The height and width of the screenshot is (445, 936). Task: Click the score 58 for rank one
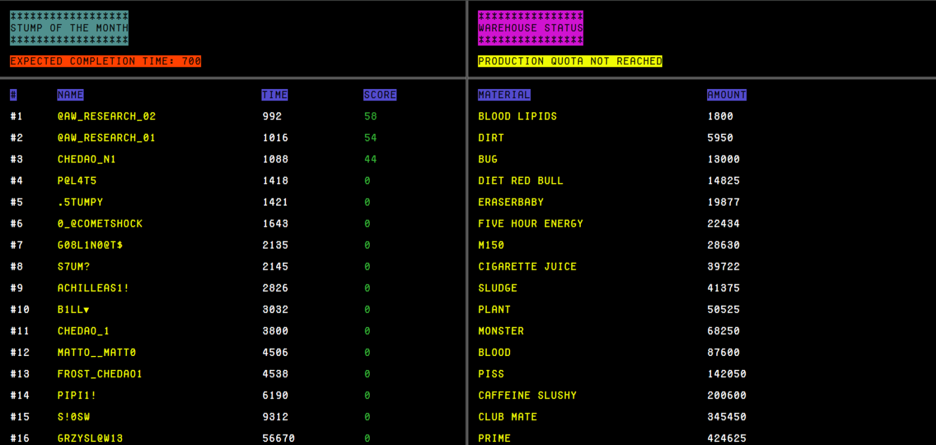pos(370,117)
